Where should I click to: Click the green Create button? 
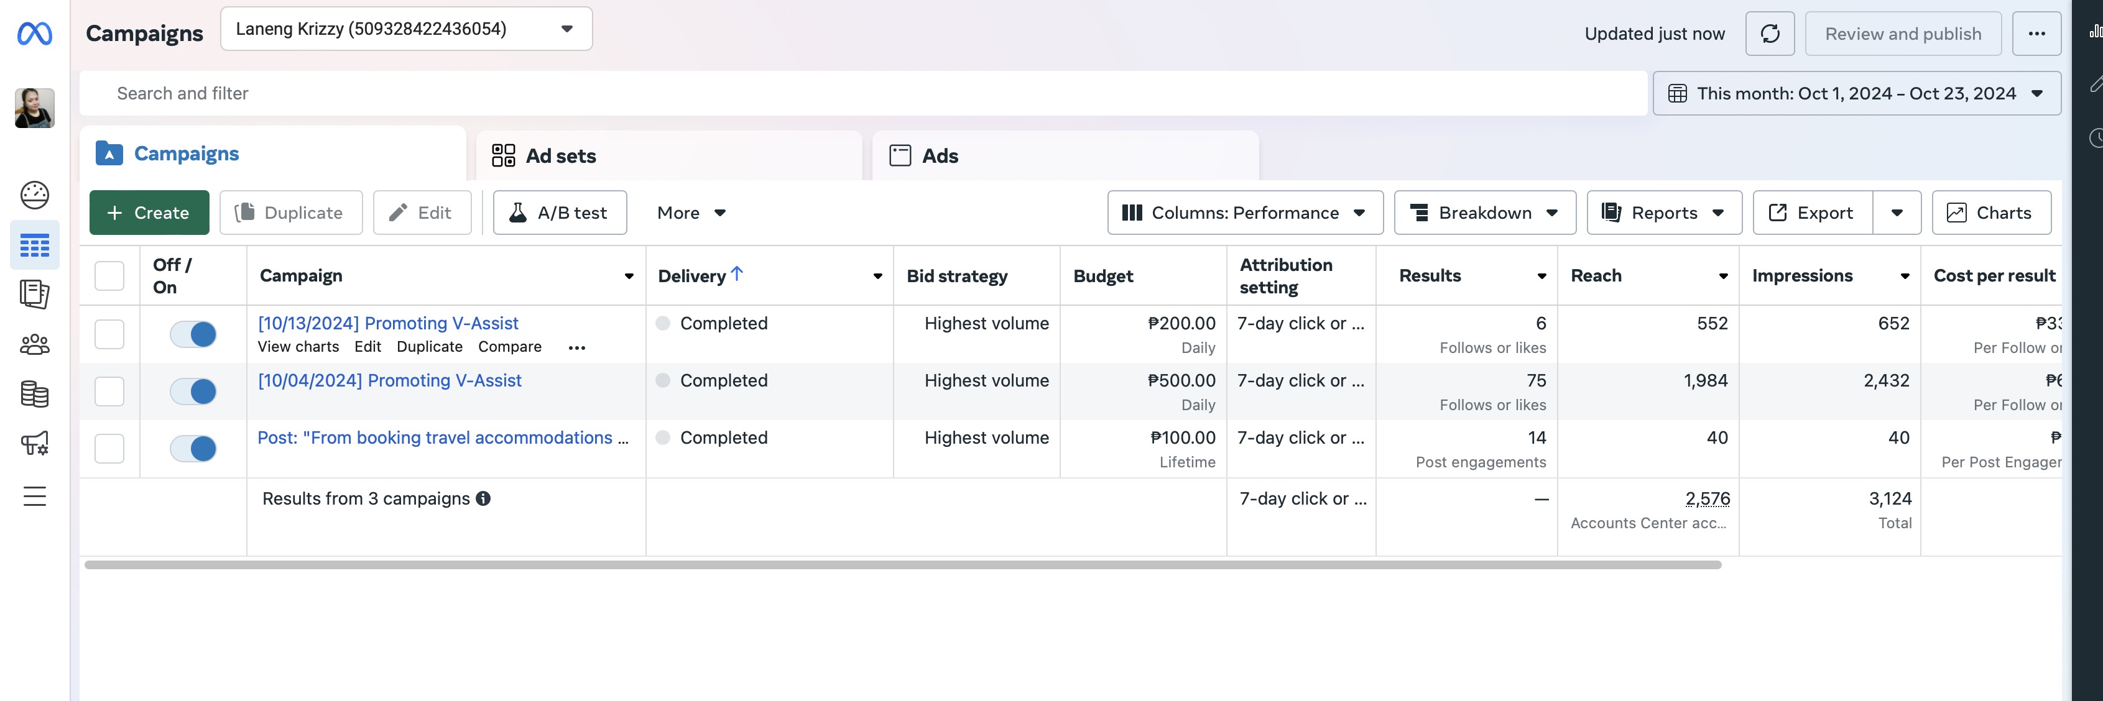pos(149,213)
